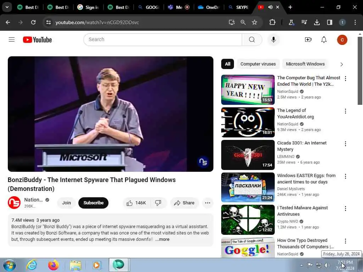Screen dimensions: 363x272
Task: Open the Chrome profile avatar
Action: coord(342,22)
